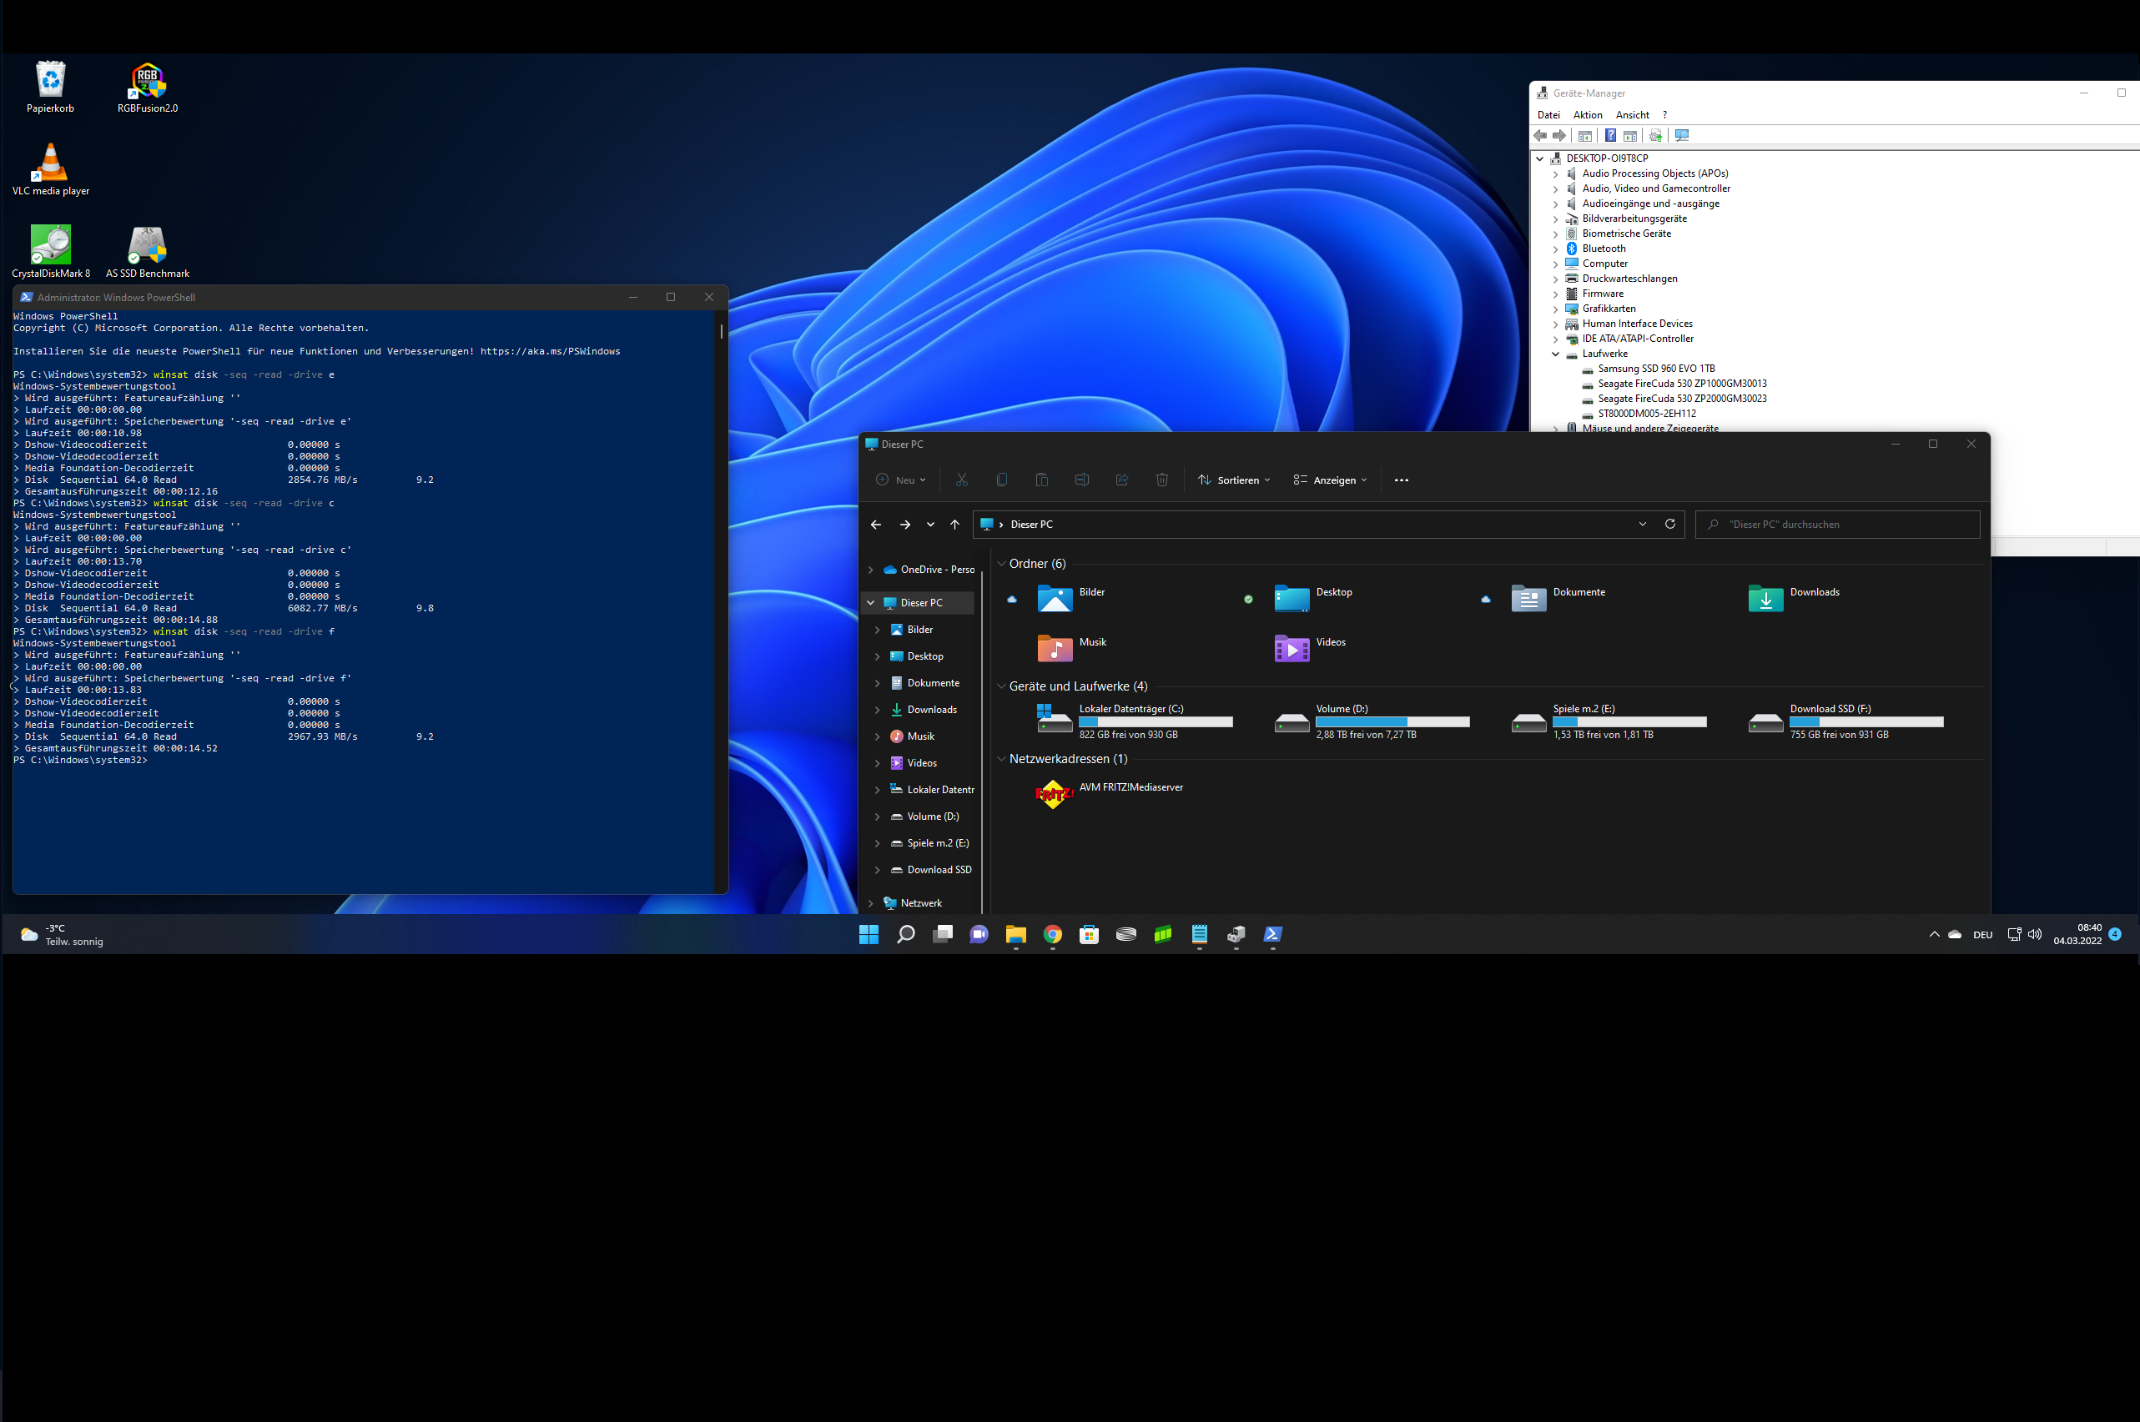Open the Sortieren dropdown

pos(1234,480)
